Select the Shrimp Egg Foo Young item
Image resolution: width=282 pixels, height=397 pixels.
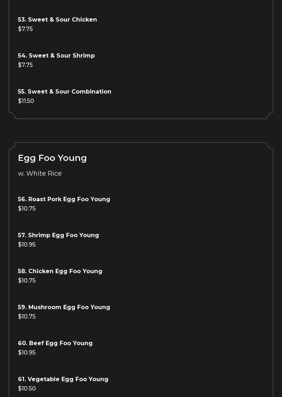tap(59, 235)
